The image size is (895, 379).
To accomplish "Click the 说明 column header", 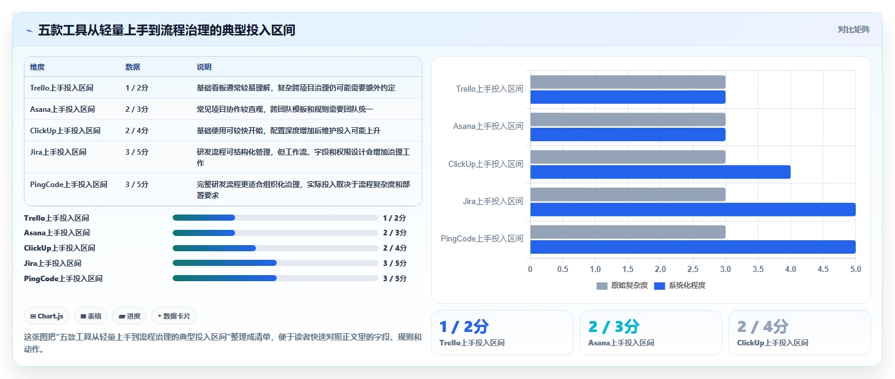I will click(x=204, y=67).
